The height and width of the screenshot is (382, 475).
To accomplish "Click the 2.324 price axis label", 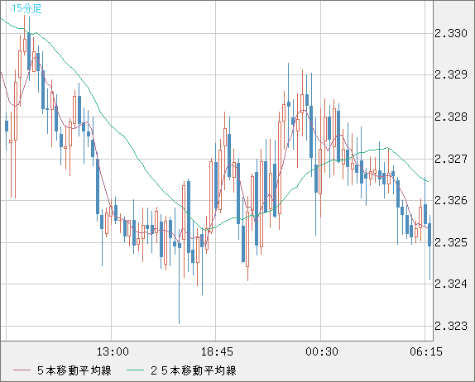I will point(451,284).
